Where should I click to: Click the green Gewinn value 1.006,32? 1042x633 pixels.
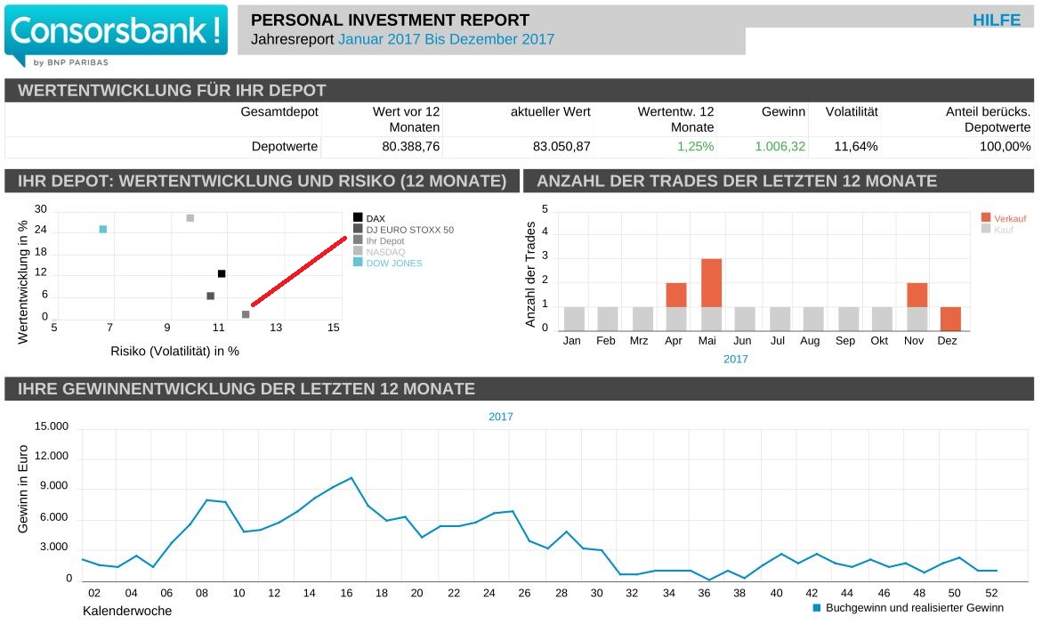point(779,146)
